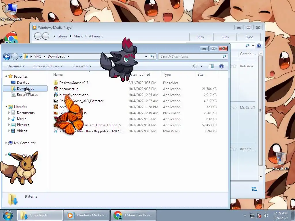Switch to Now Playing in Media Player
295x221 pixels.
(254, 189)
